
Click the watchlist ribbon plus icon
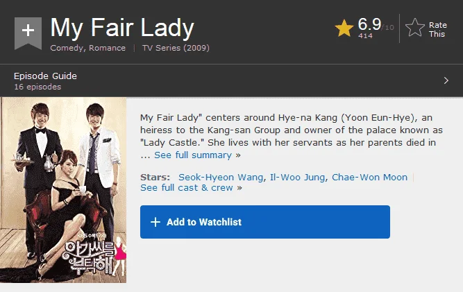pyautogui.click(x=28, y=33)
